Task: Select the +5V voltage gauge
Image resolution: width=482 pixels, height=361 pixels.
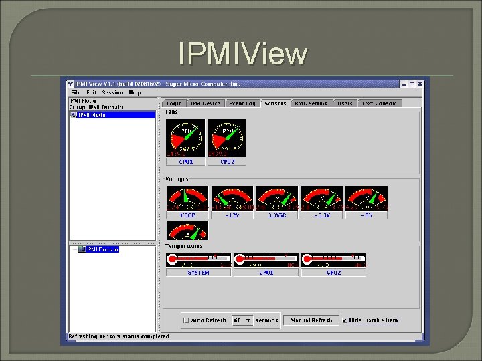Action: point(366,198)
